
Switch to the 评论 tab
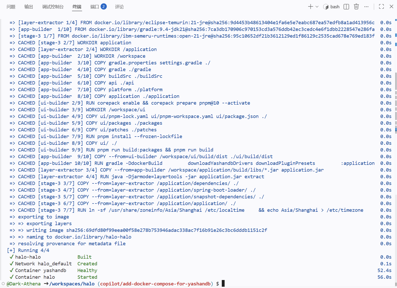[x=119, y=7]
